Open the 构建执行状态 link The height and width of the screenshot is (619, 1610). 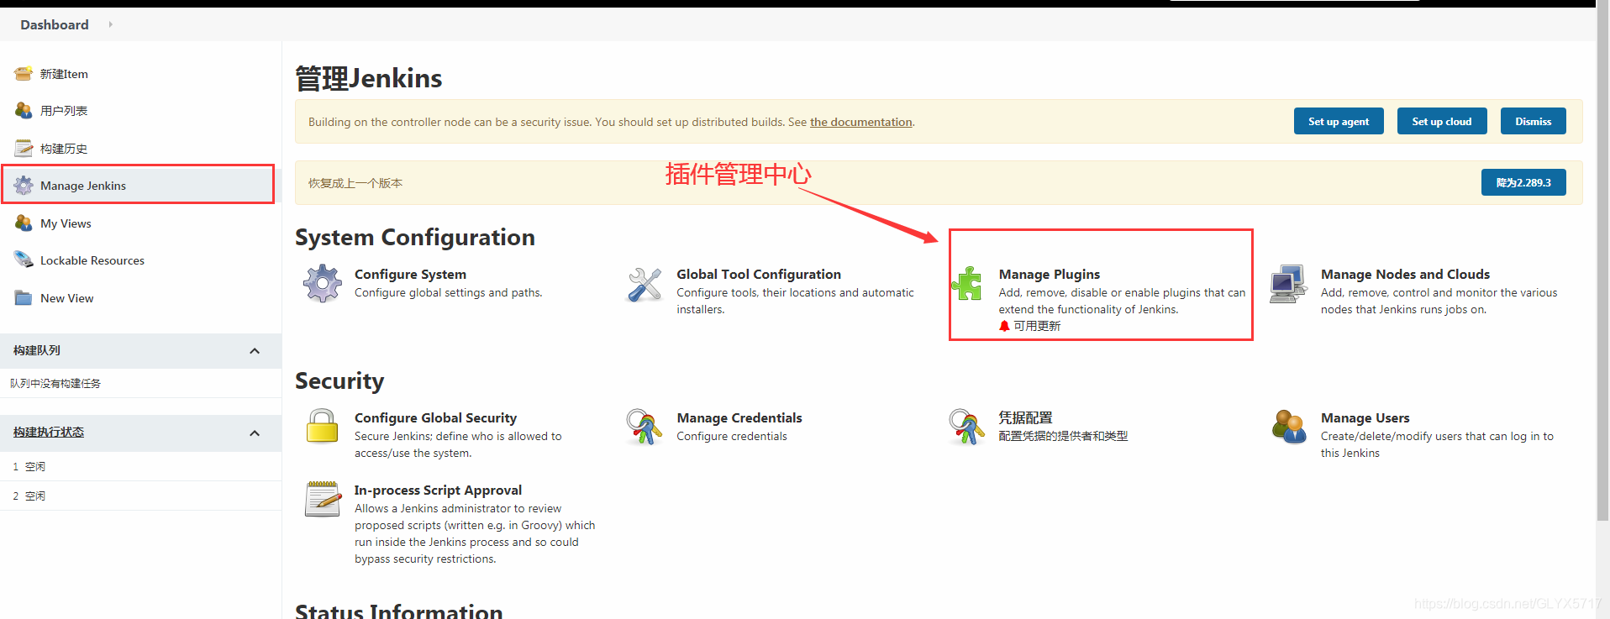[49, 433]
